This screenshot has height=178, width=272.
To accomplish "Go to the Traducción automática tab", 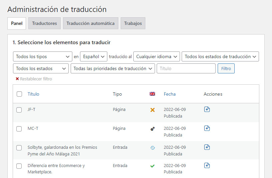I will pyautogui.click(x=91, y=23).
